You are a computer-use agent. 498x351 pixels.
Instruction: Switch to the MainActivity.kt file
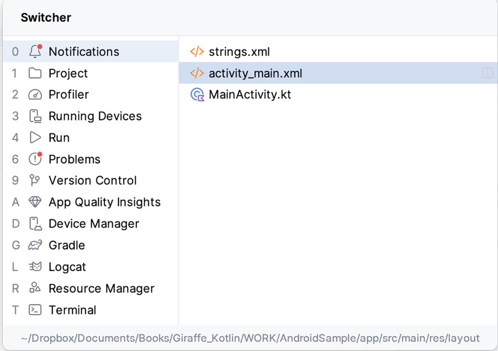(250, 95)
